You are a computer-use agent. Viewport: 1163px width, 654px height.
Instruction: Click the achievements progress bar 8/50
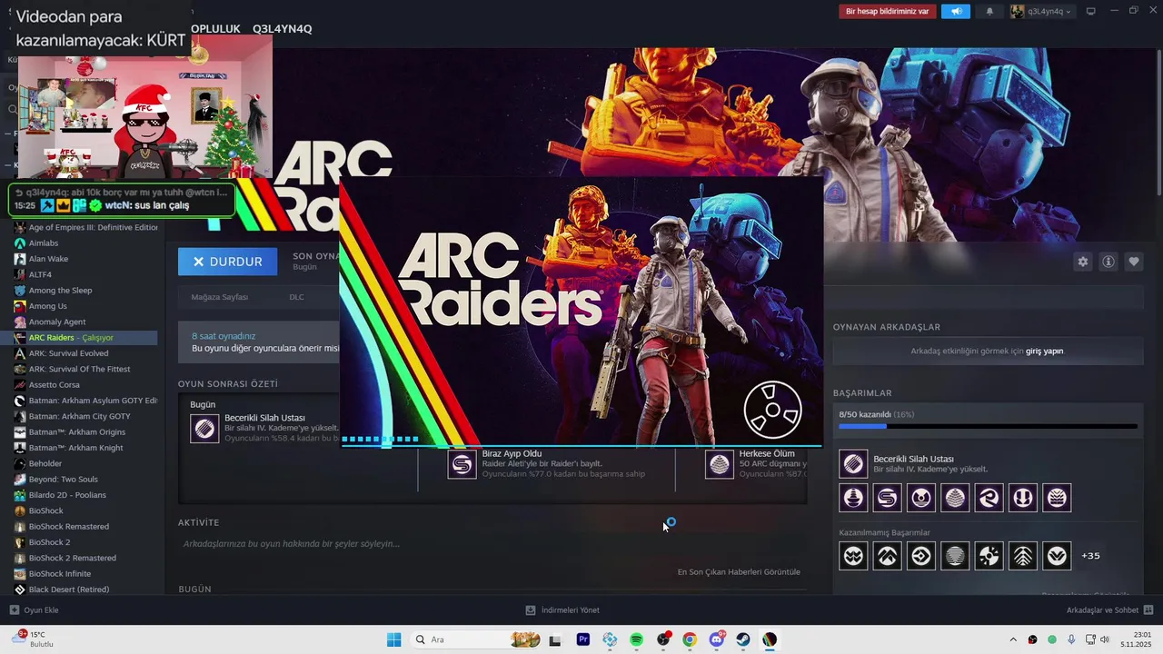tap(988, 426)
